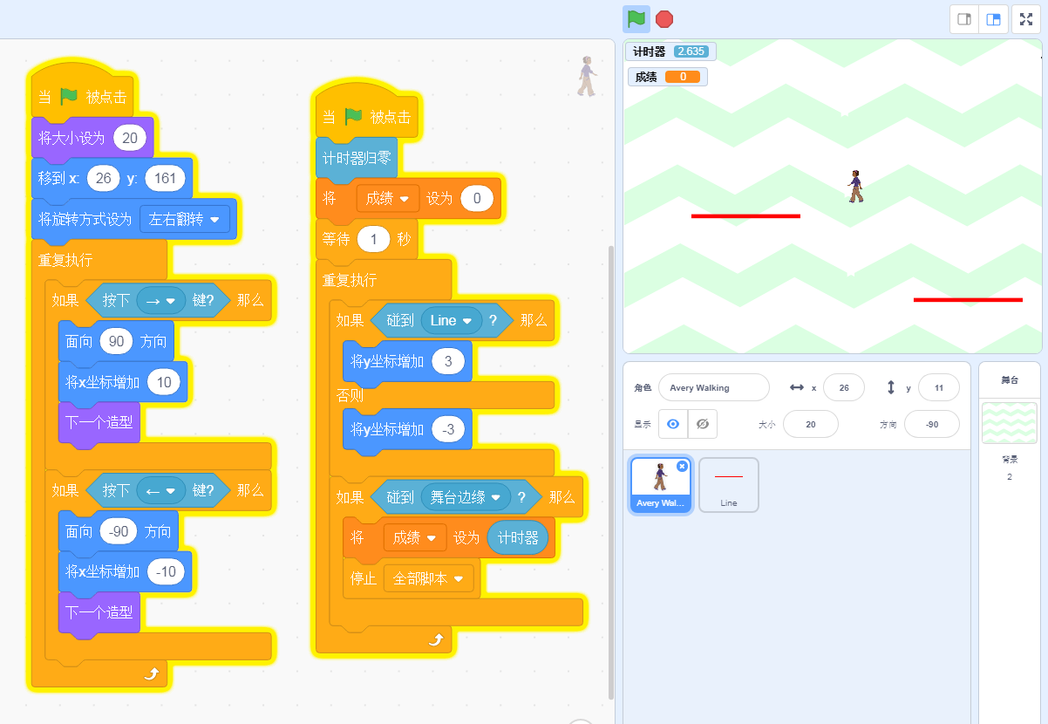Hide the sprite using crossed-eye icon

[x=702, y=424]
